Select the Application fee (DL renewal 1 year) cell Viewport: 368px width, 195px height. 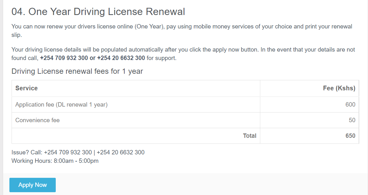pos(61,105)
